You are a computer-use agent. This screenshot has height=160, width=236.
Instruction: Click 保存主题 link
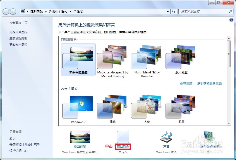pos(186,83)
